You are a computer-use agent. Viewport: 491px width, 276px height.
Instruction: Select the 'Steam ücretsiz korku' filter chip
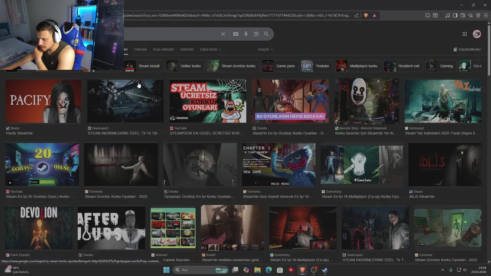click(233, 66)
